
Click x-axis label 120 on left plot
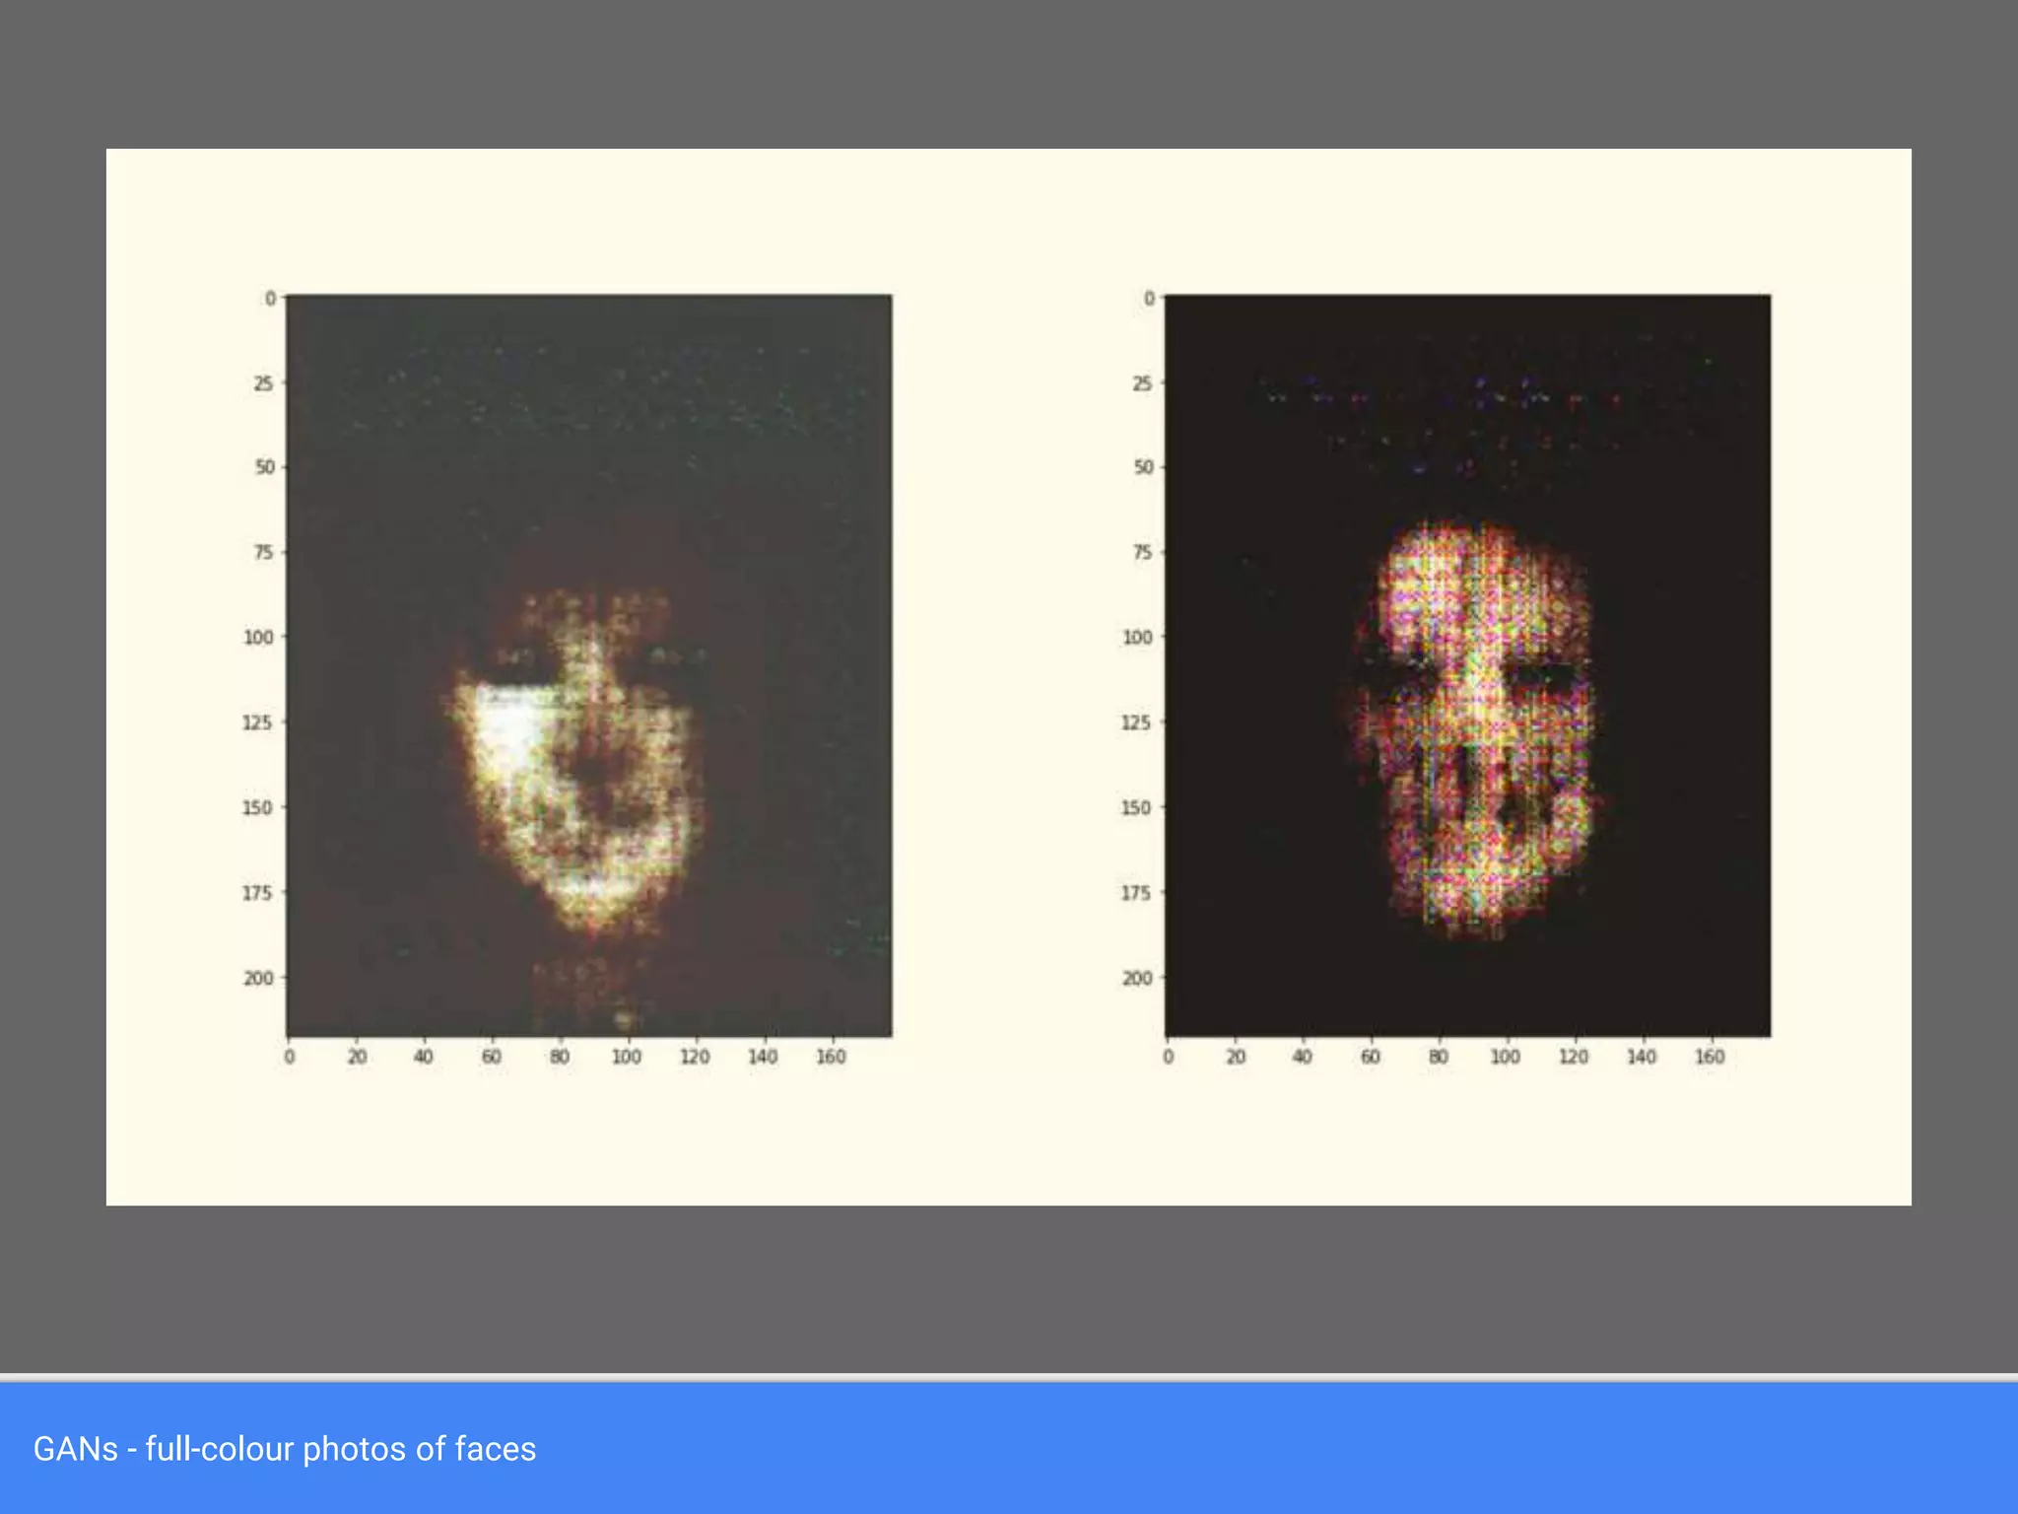[x=695, y=1057]
